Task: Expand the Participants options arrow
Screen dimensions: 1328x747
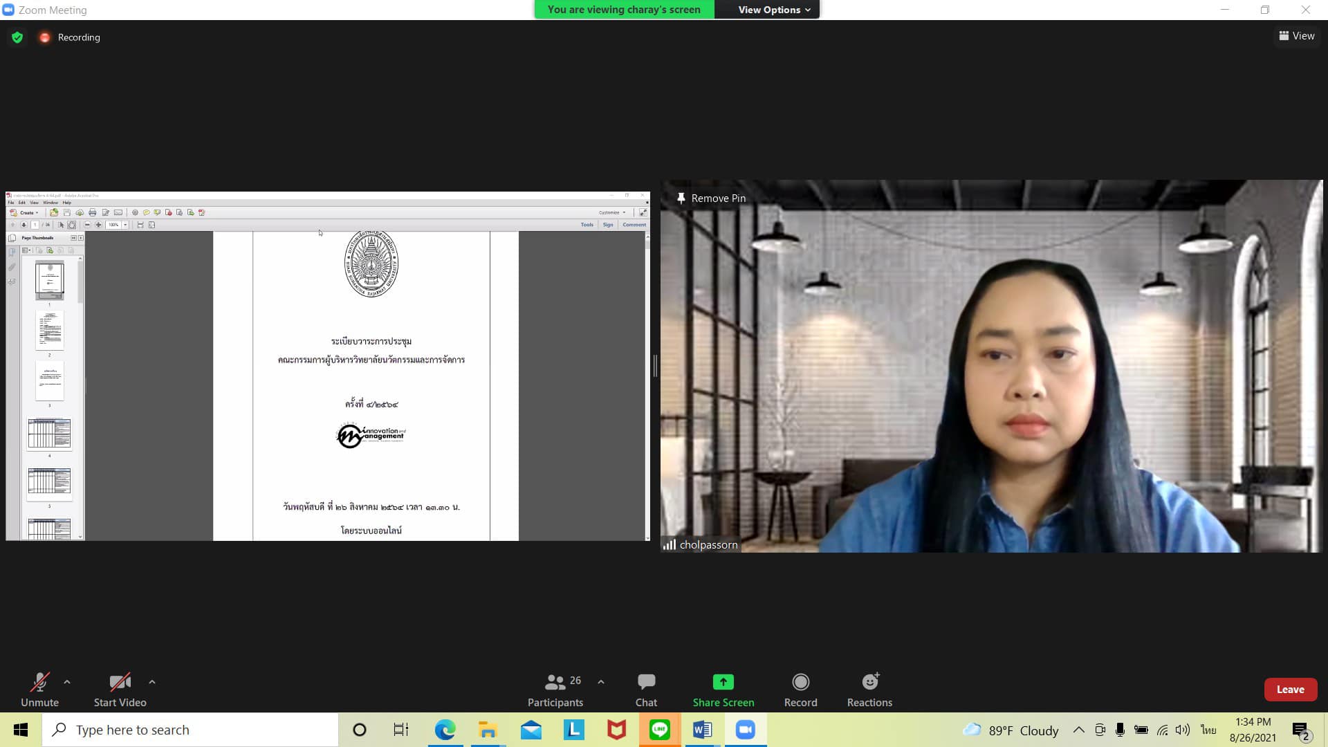Action: [x=601, y=682]
